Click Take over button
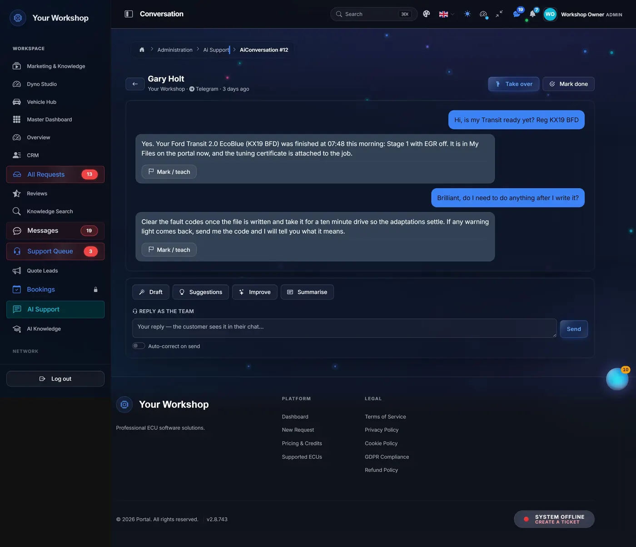This screenshot has height=547, width=636. click(513, 84)
